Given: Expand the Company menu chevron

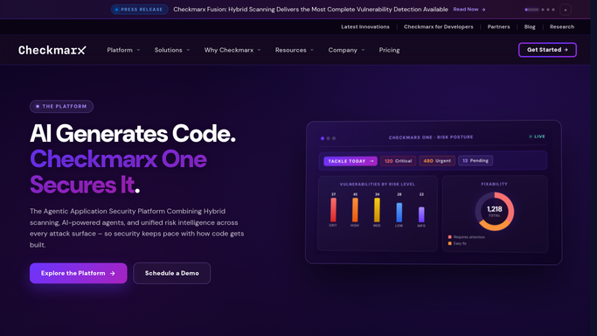Looking at the screenshot, I should [364, 50].
